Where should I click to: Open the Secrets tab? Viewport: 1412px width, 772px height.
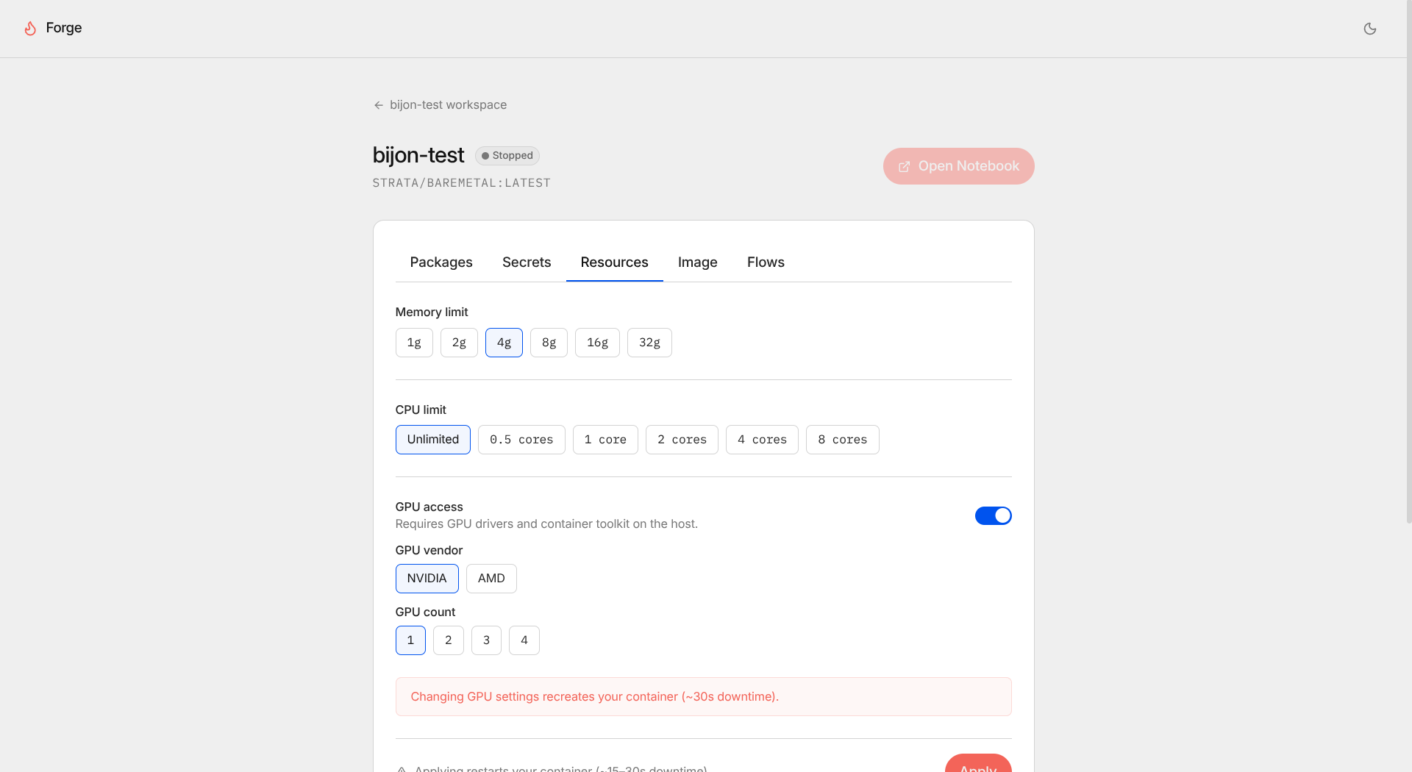[527, 262]
